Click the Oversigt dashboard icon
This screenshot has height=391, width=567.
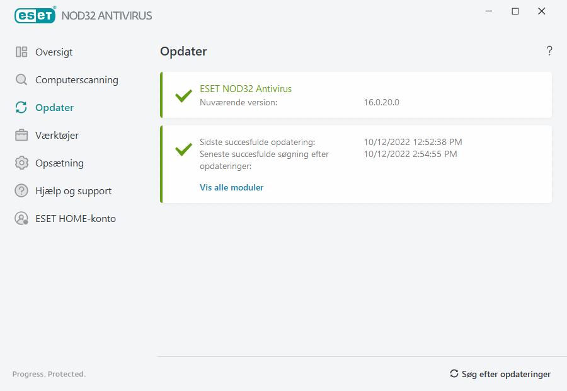(x=21, y=52)
